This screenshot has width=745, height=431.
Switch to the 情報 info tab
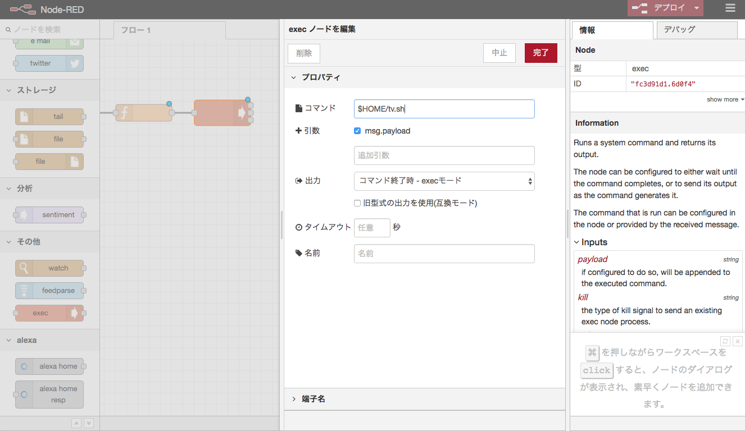612,30
